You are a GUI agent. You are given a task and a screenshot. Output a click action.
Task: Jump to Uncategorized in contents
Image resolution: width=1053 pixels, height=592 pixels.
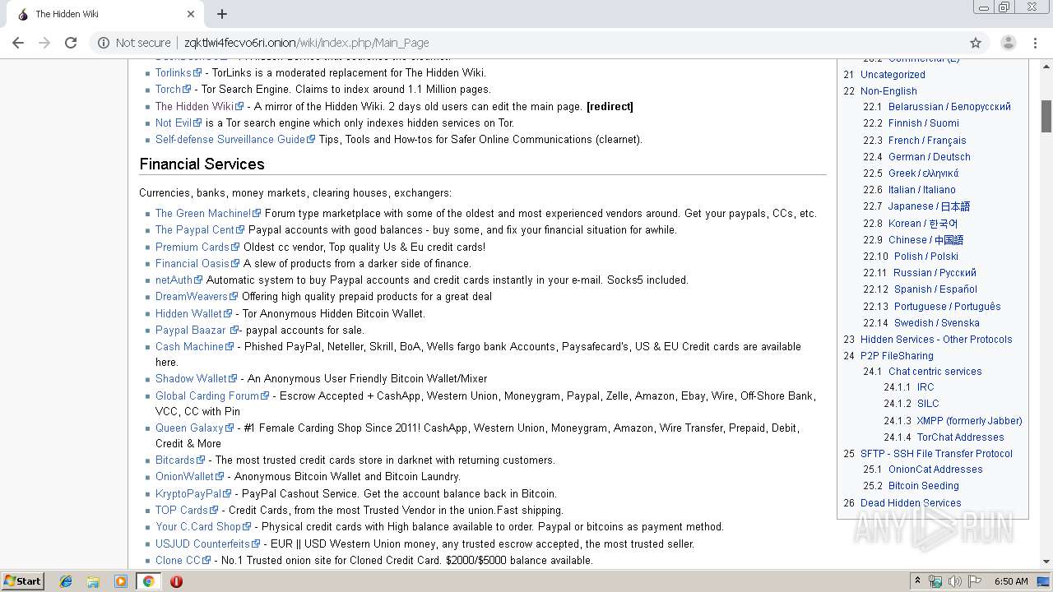tap(893, 74)
